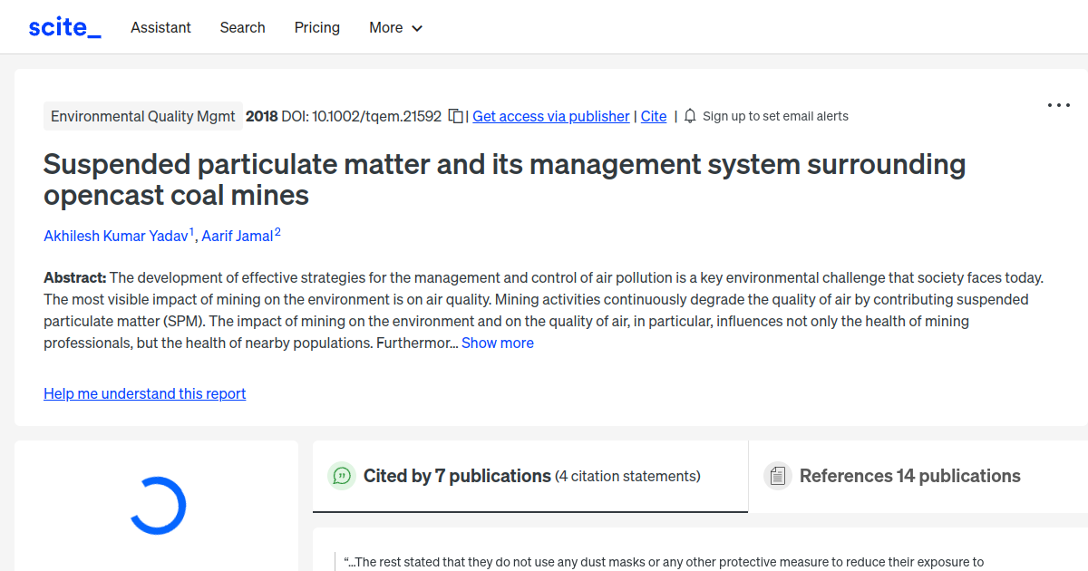This screenshot has height=571, width=1088.
Task: Click the scite_ logo
Action: click(x=63, y=26)
